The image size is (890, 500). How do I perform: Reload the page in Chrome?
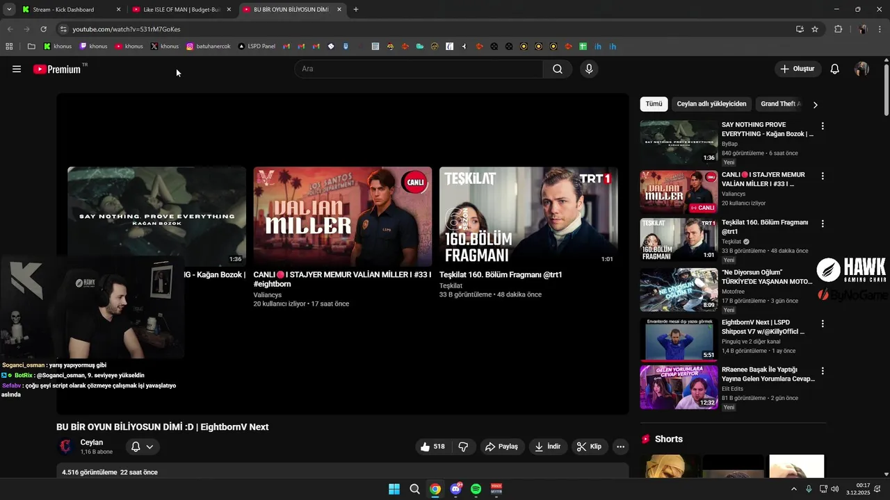tap(43, 29)
